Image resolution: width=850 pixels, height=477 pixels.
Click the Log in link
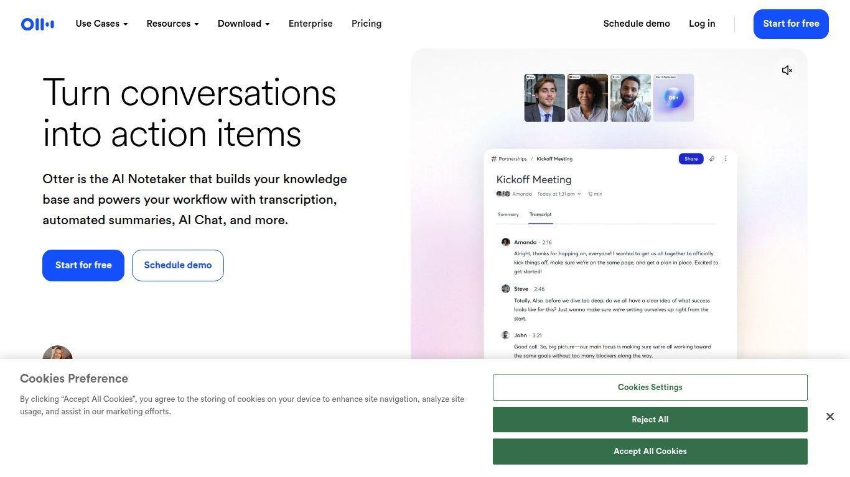click(x=702, y=24)
